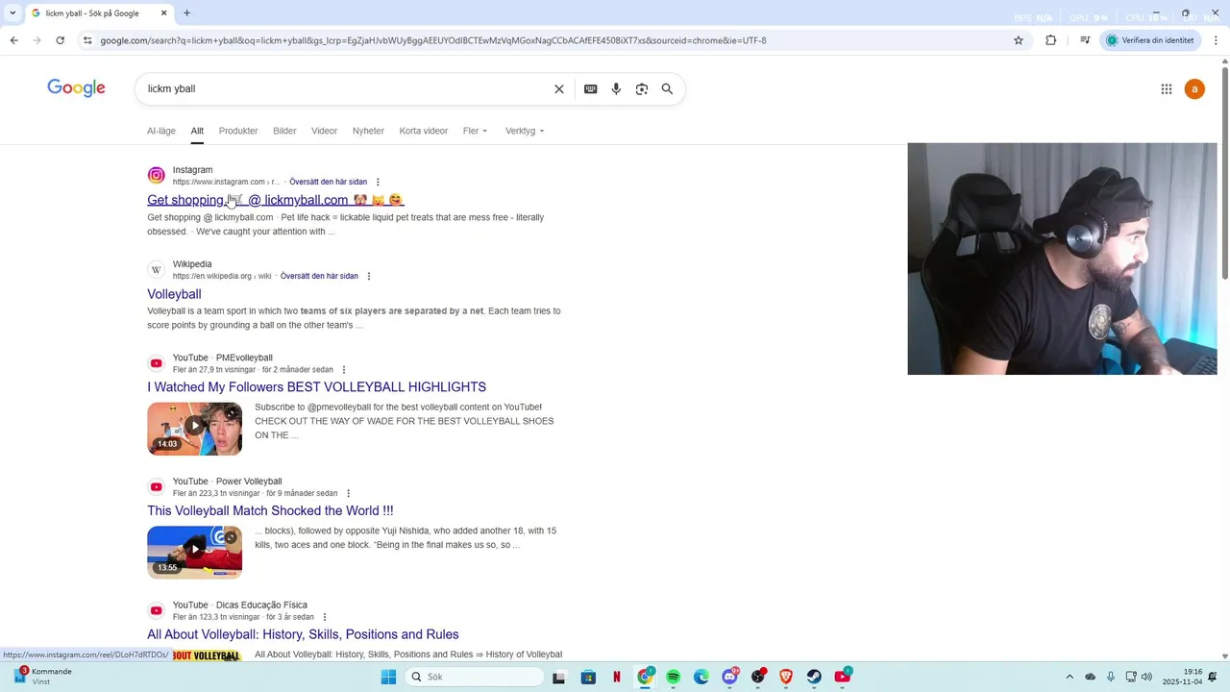This screenshot has width=1230, height=692.
Task: Reload the current page
Action: (x=60, y=40)
